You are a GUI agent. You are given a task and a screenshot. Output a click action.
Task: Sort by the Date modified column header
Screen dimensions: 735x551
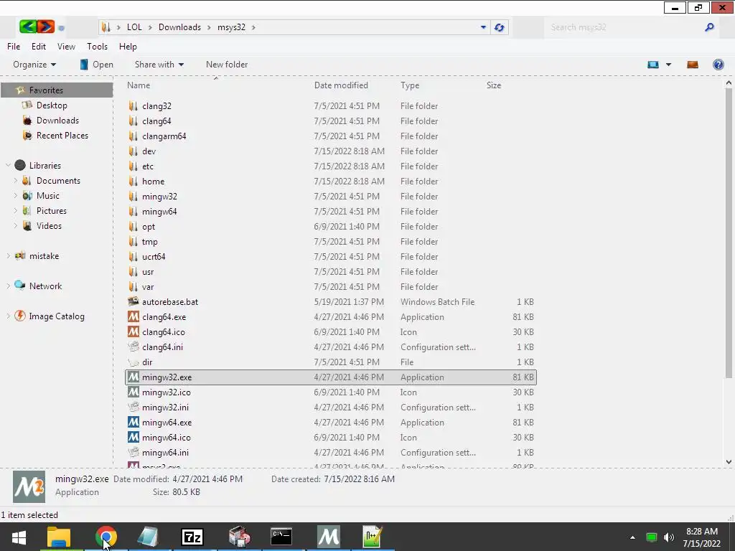(x=341, y=85)
